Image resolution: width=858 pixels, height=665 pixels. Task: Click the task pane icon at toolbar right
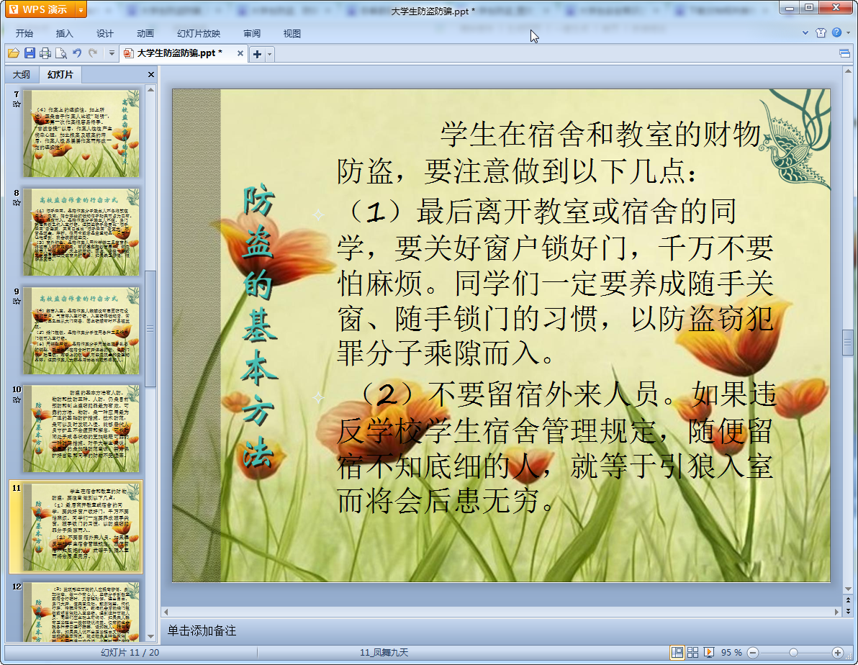point(844,53)
